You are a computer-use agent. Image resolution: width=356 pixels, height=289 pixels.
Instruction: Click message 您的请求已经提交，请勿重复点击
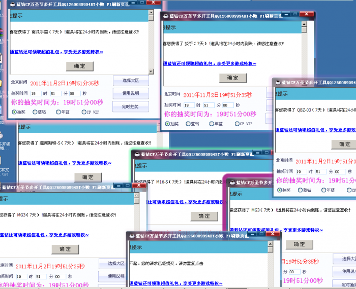tap(166, 264)
